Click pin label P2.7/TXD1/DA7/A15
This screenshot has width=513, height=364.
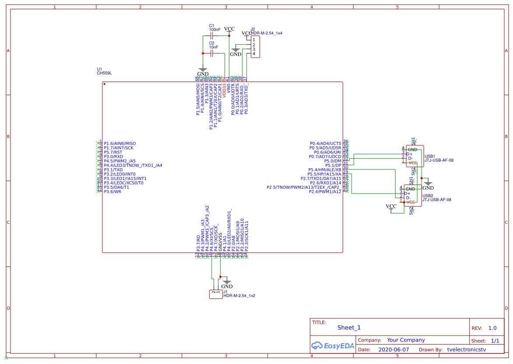[x=321, y=179]
